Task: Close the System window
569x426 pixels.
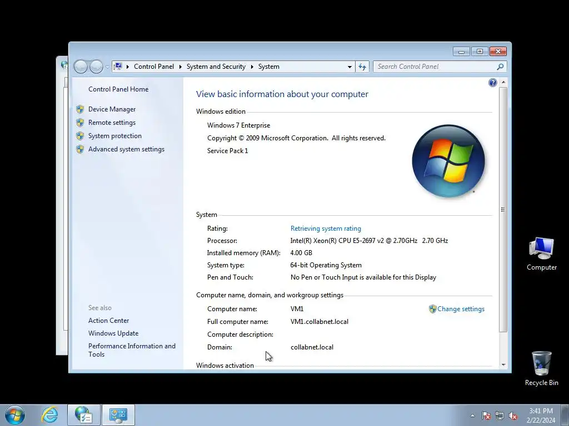Action: tap(498, 52)
